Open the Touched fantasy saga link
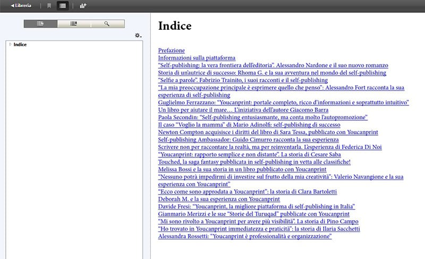 point(254,162)
